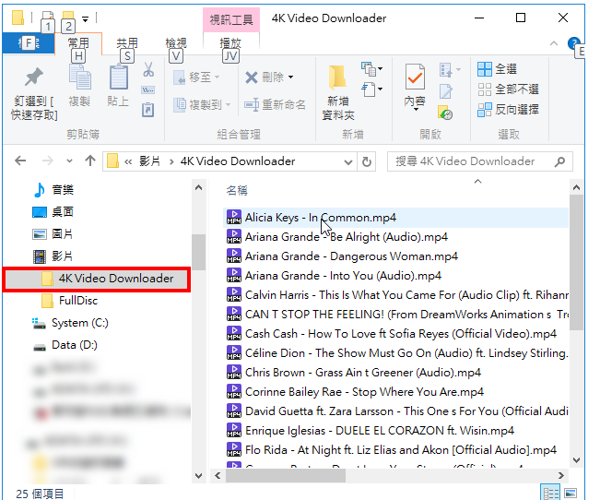Switch to Large icons view in status bar

(571, 493)
